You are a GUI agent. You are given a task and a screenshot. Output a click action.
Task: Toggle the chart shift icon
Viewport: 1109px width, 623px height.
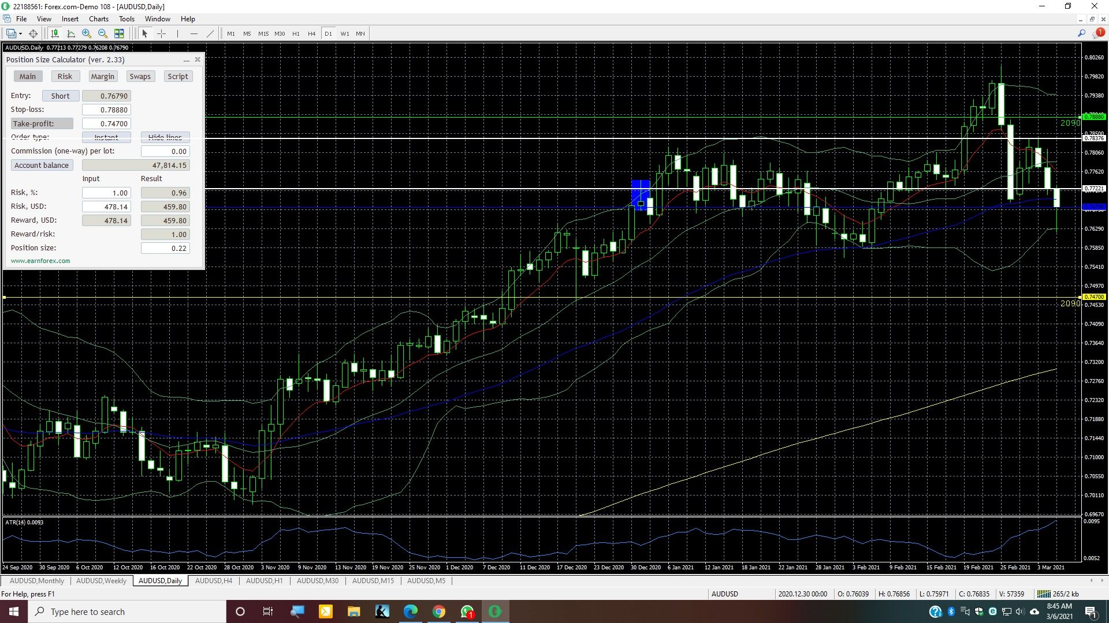tap(71, 33)
